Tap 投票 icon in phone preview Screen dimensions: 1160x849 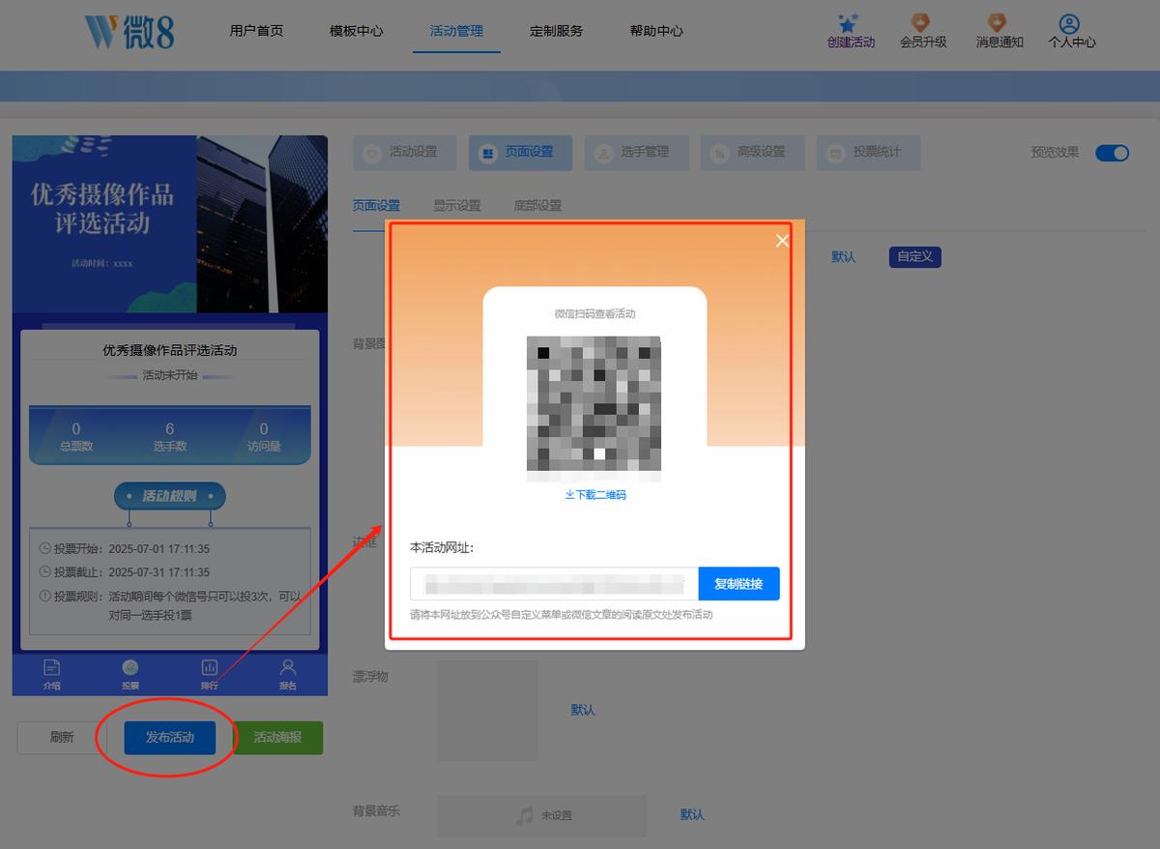coord(130,668)
